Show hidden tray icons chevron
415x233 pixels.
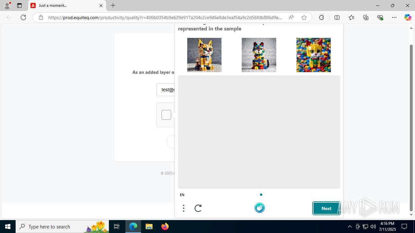click(350, 227)
